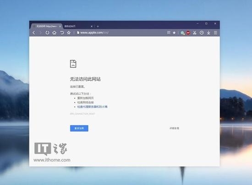
Task: Open the QR code icon in address bar
Action: 169,33
